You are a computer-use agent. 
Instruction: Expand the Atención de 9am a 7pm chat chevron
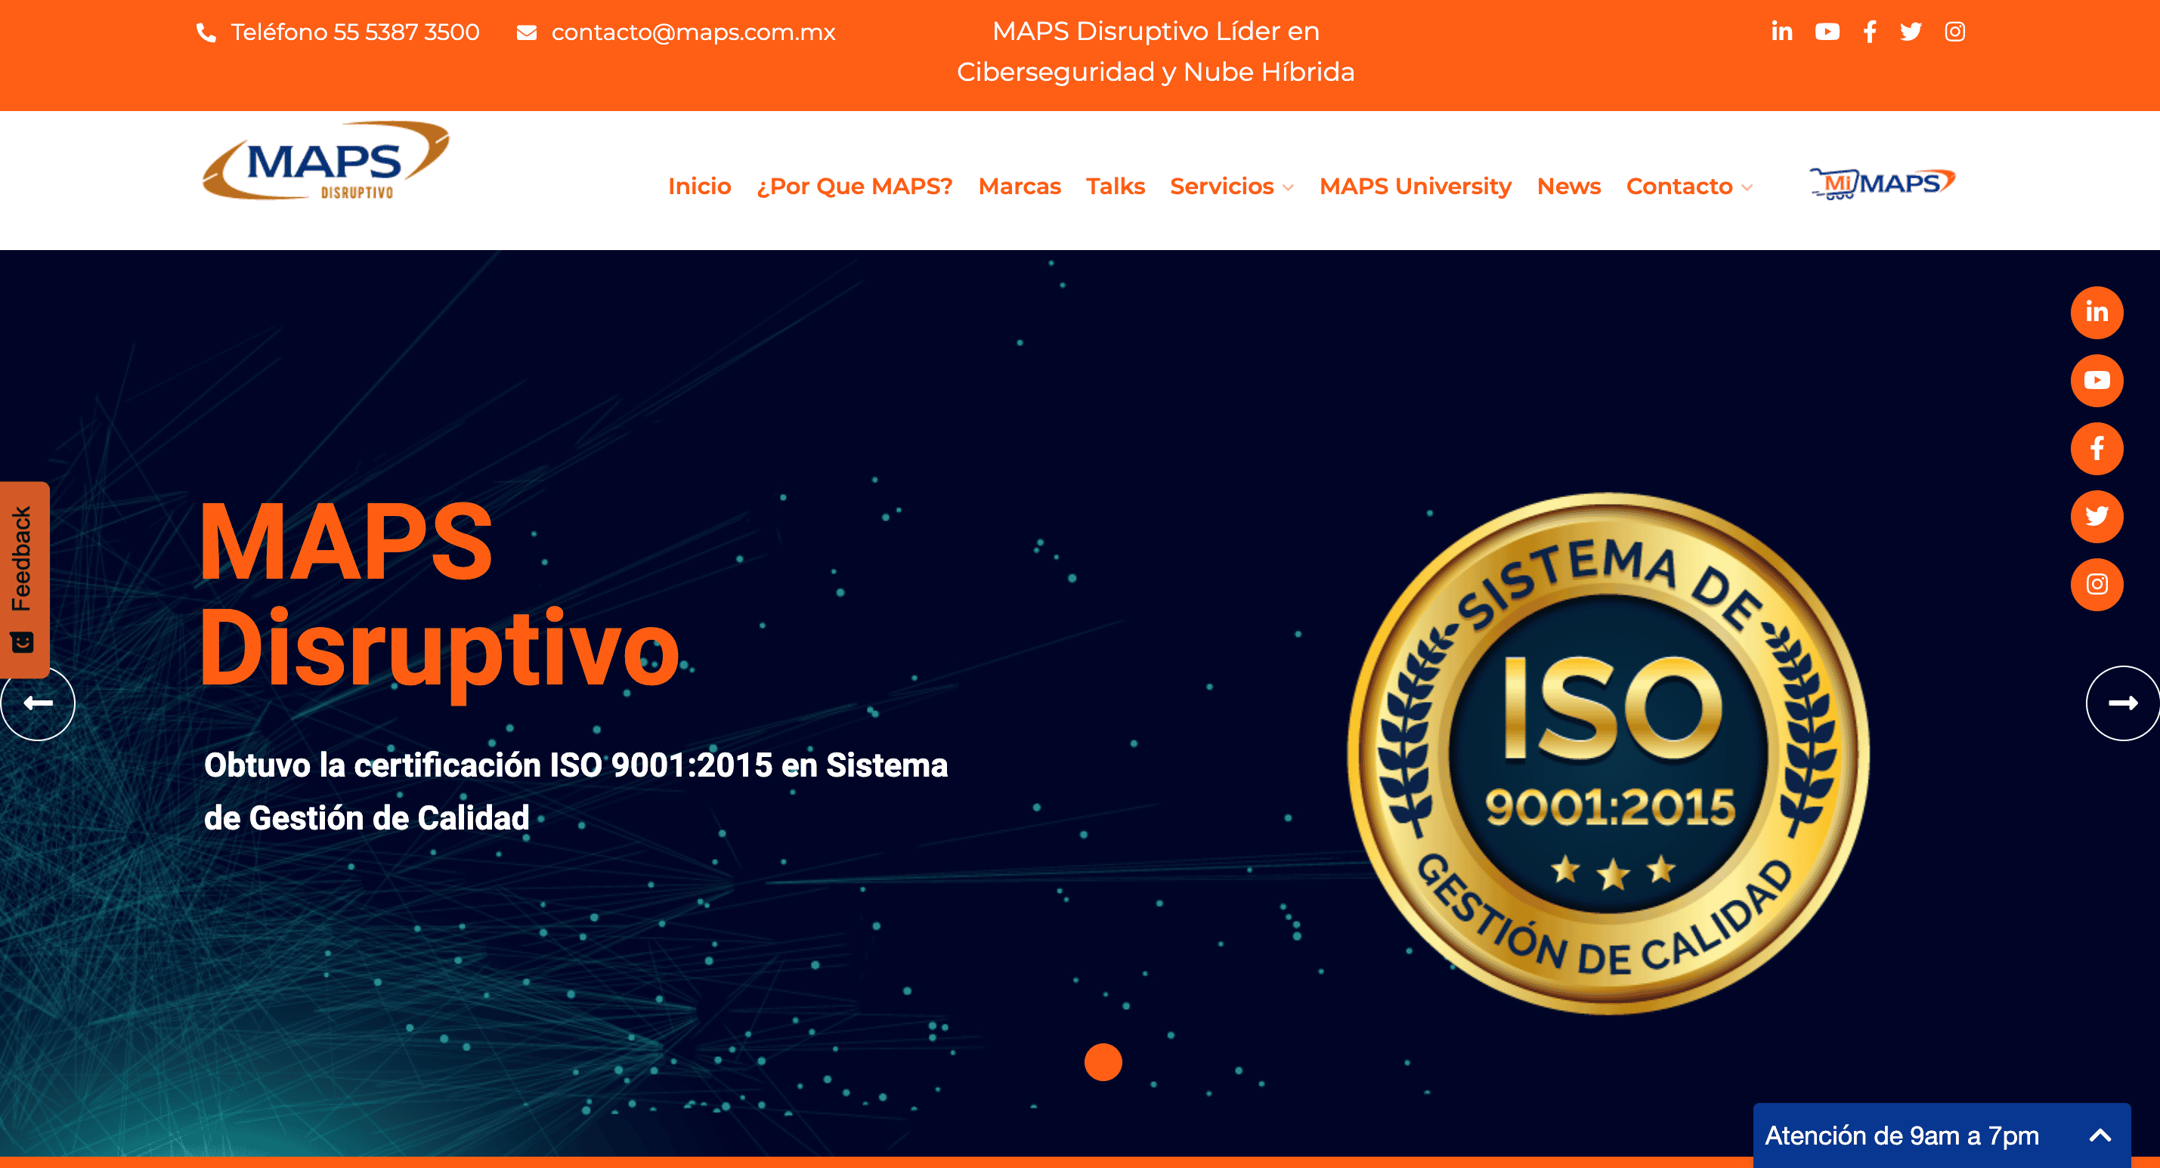click(x=2100, y=1136)
